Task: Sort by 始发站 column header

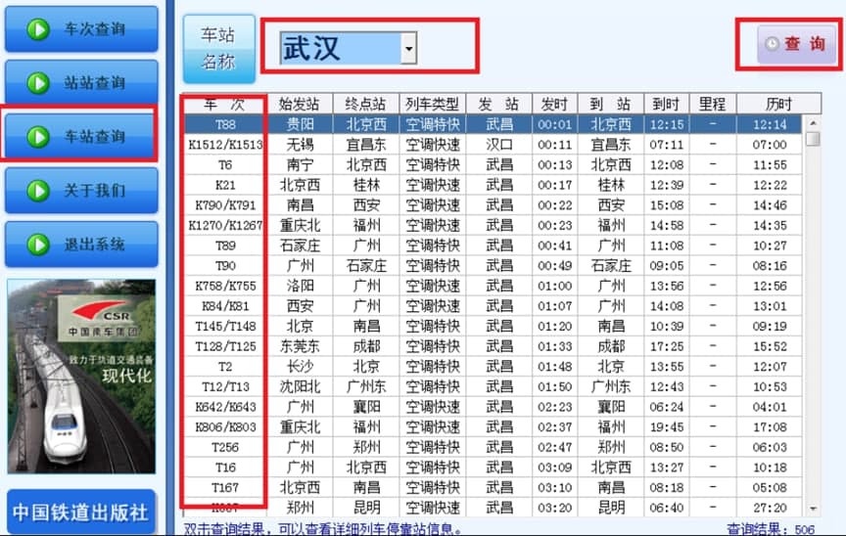Action: [300, 104]
